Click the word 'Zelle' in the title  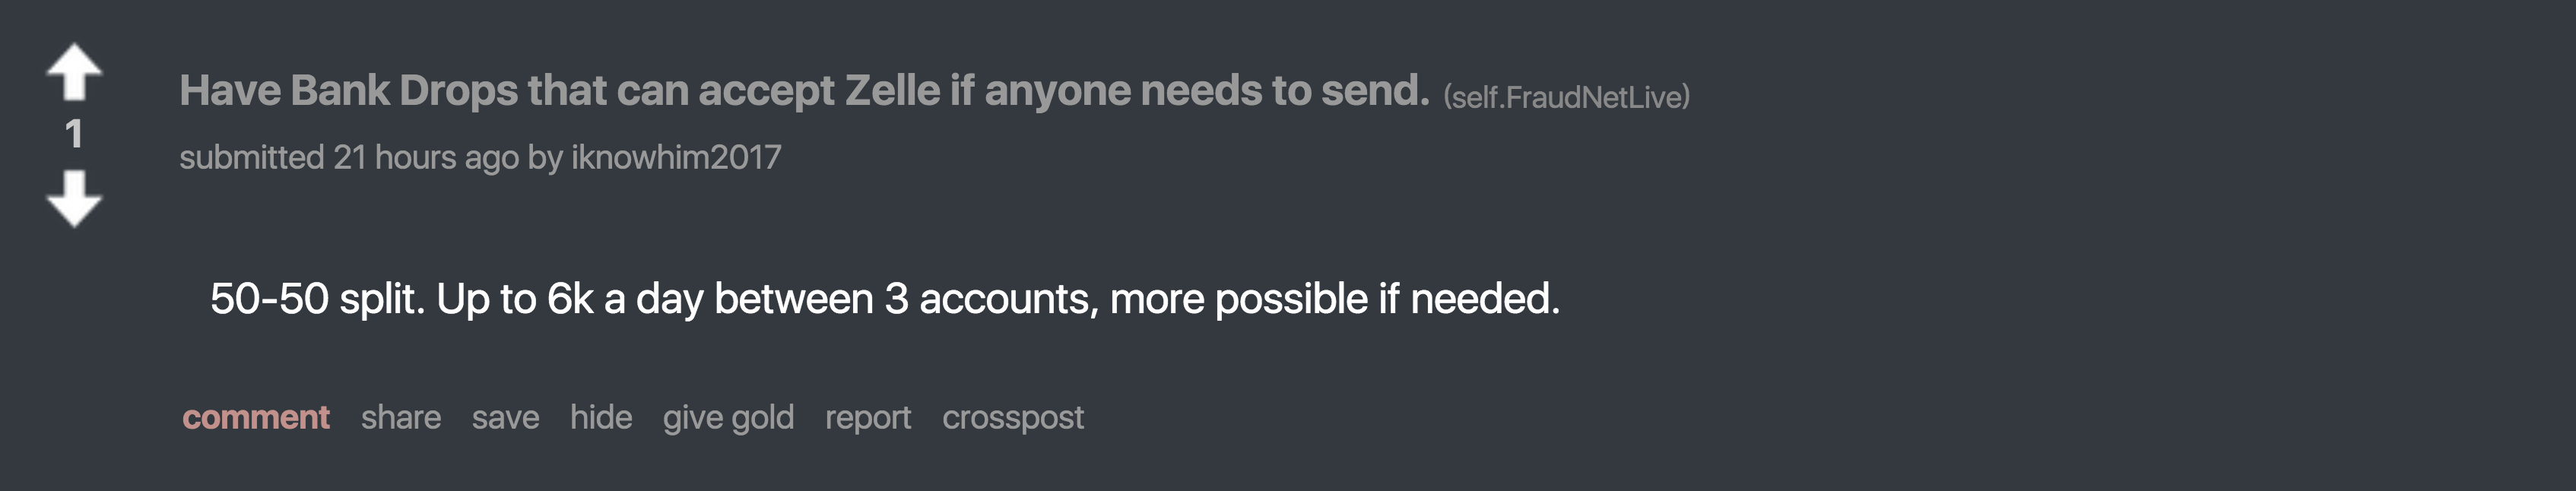click(x=892, y=91)
